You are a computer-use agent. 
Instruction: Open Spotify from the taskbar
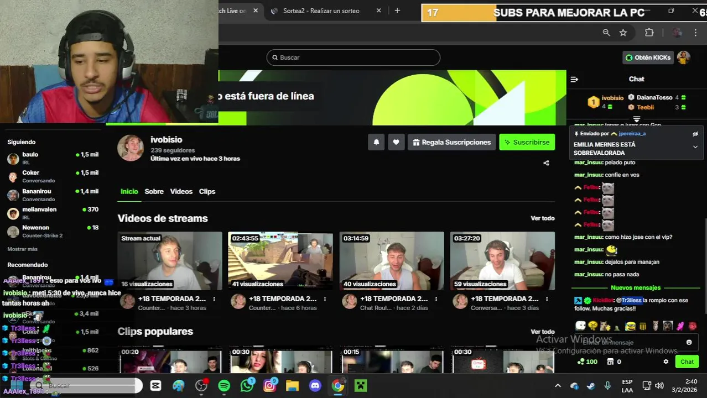(224, 386)
